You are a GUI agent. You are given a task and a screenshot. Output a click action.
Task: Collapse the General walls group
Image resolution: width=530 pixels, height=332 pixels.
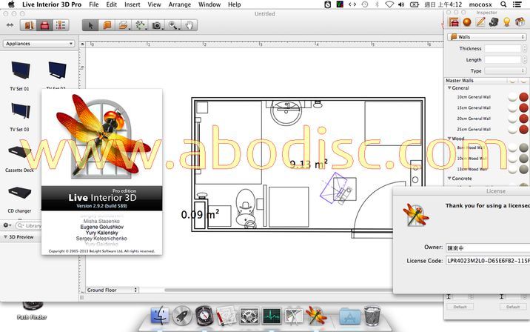[449, 88]
